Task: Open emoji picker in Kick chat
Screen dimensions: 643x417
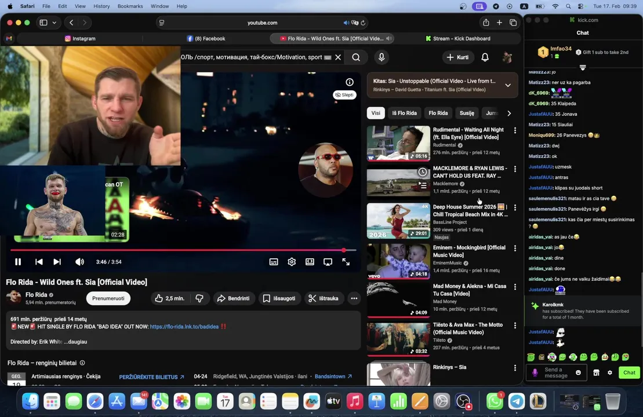Action: (578, 372)
